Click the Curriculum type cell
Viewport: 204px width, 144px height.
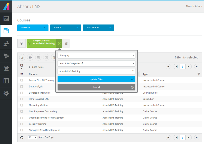(x=148, y=99)
